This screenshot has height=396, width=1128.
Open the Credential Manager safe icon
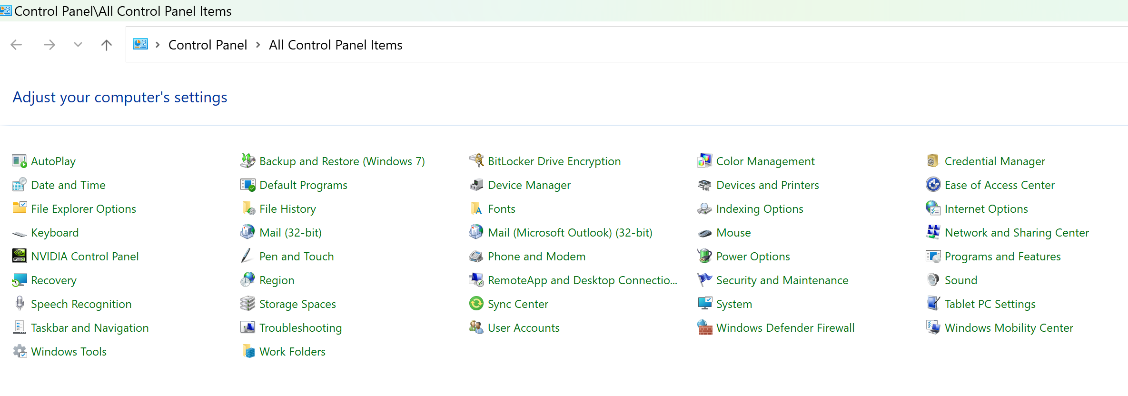[x=933, y=161]
